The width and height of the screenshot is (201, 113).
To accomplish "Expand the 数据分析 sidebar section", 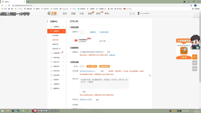I will pos(63,66).
